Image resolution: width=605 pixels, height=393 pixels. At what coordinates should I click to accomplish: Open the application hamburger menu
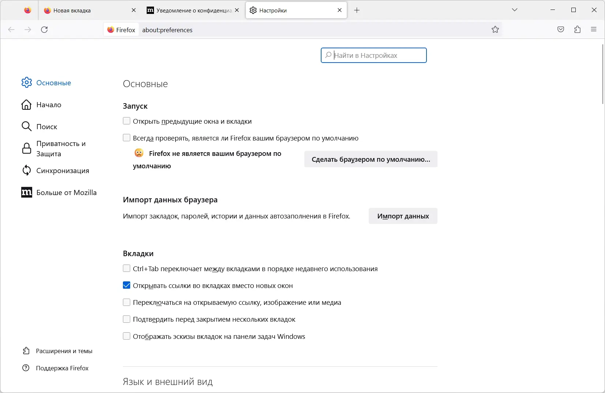(594, 30)
